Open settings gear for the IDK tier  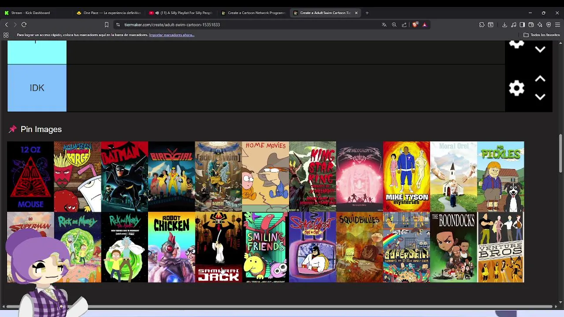[516, 88]
